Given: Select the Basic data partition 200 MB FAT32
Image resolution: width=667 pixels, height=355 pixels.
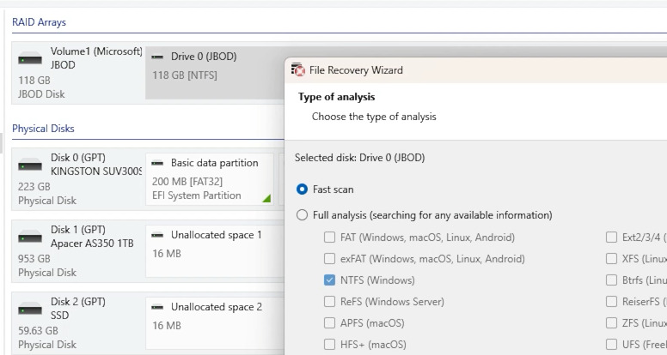Looking at the screenshot, I should tap(210, 179).
